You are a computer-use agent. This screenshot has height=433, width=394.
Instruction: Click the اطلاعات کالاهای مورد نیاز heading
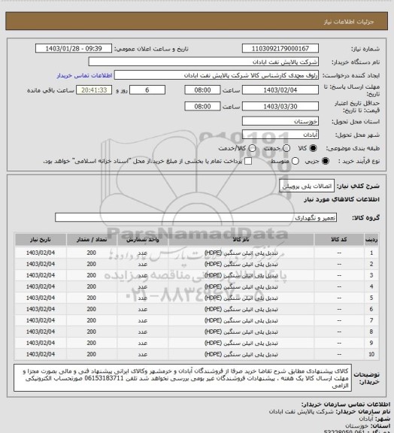coord(342,199)
